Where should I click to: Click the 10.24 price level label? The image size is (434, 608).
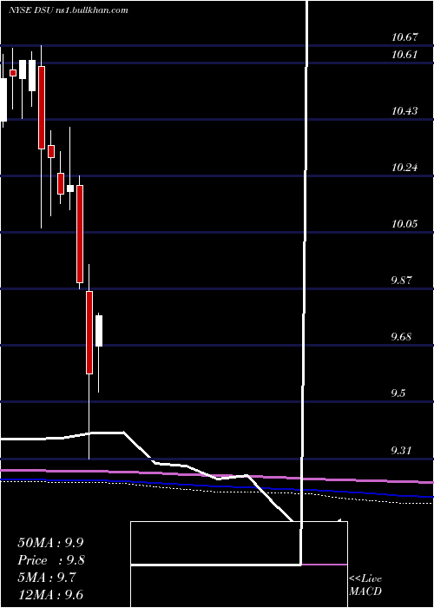coord(404,168)
